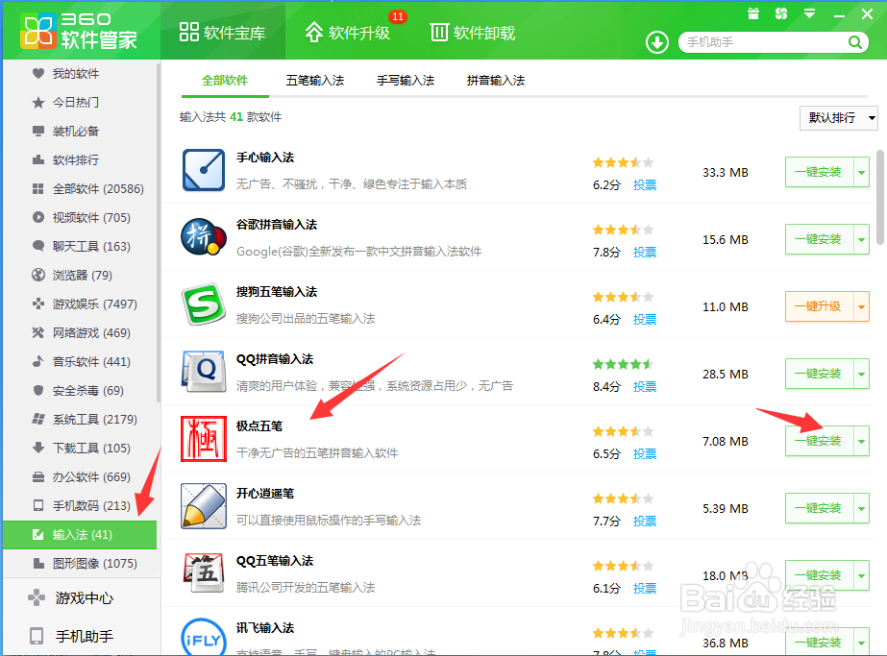The width and height of the screenshot is (887, 656).
Task: Expand install options arrow for QQ拼音输入法
Action: pyautogui.click(x=862, y=374)
